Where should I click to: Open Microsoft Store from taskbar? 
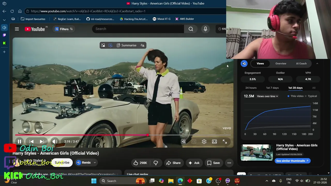click(x=199, y=181)
